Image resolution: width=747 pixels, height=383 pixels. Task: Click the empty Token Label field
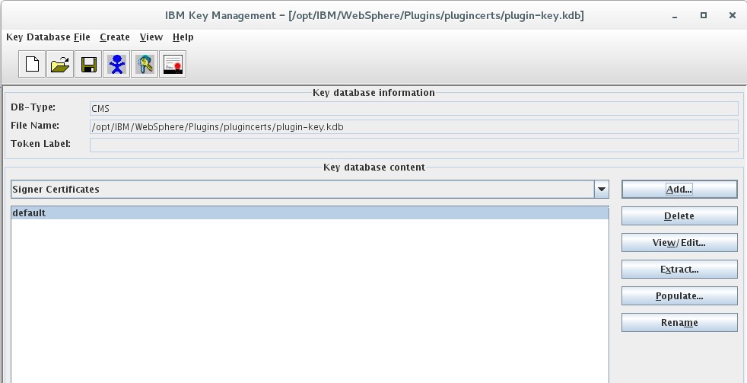coord(414,145)
